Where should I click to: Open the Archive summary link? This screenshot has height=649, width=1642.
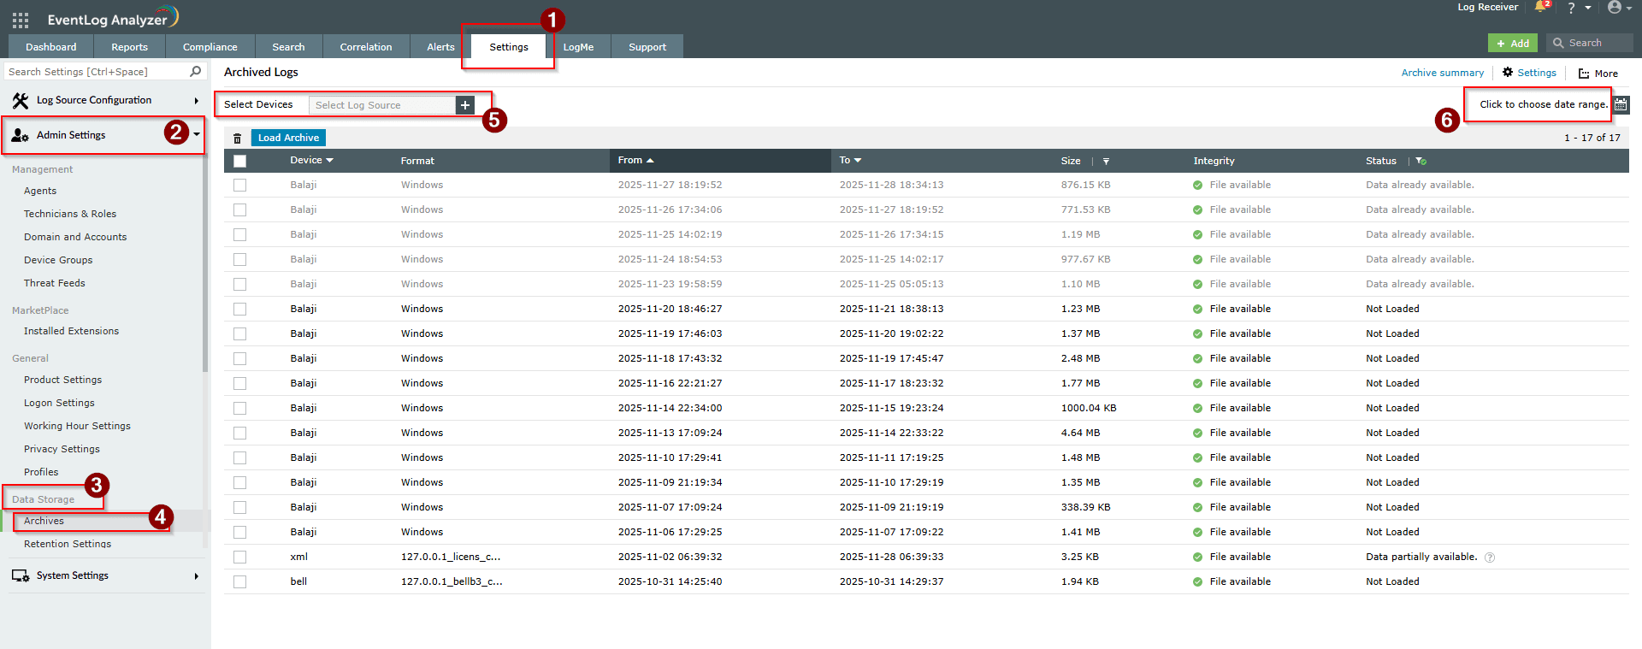pos(1442,73)
